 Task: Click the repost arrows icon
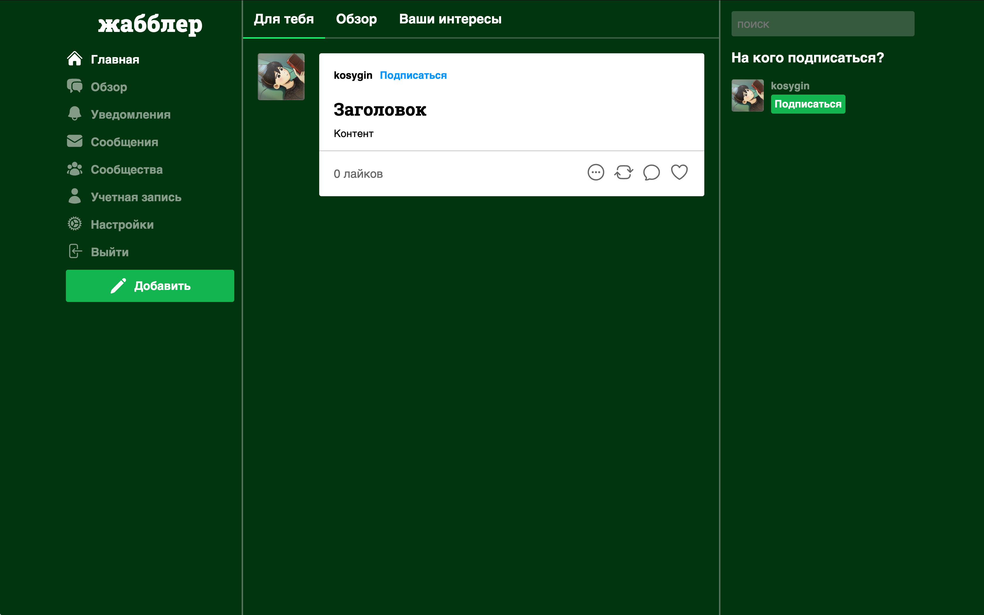pyautogui.click(x=624, y=172)
